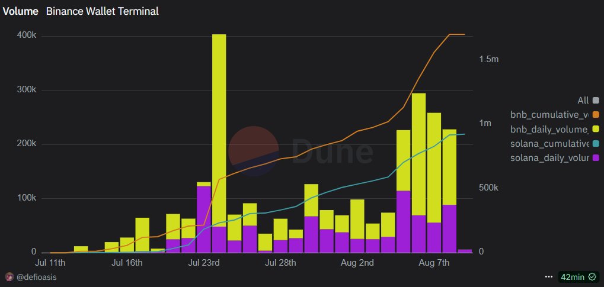The image size is (604, 287).
Task: Click the 100k left axis value
Action: 25,198
